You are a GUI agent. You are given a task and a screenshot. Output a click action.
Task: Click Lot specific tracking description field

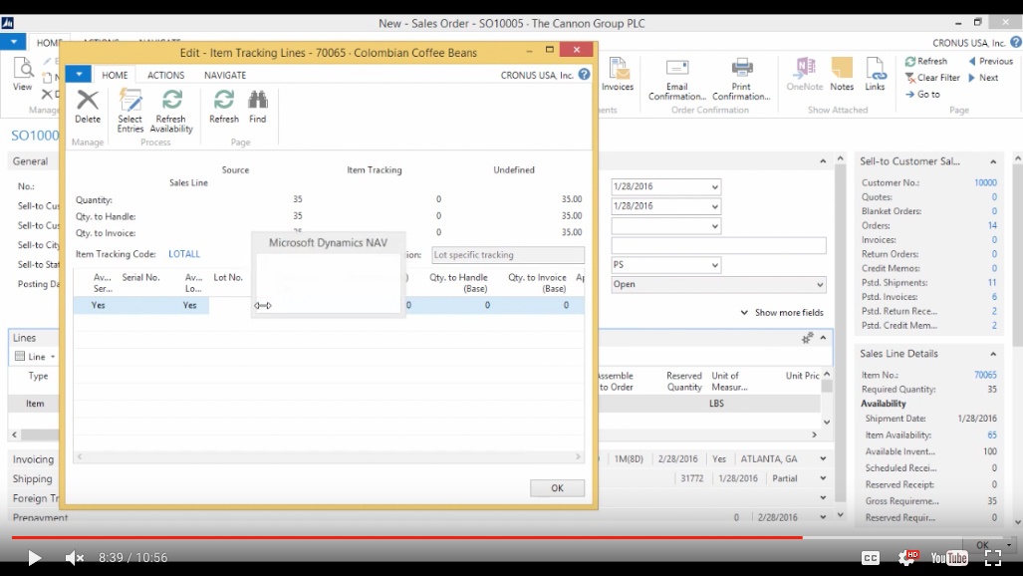pyautogui.click(x=508, y=255)
